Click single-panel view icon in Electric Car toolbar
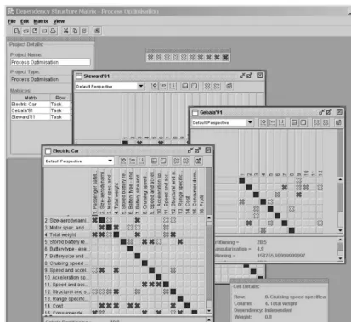Image resolution: width=351 pixels, height=322 pixels. pyautogui.click(x=163, y=161)
